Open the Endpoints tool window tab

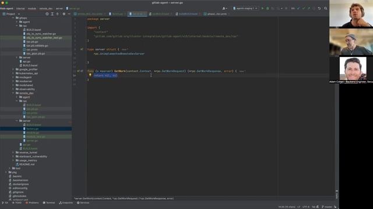point(66,203)
